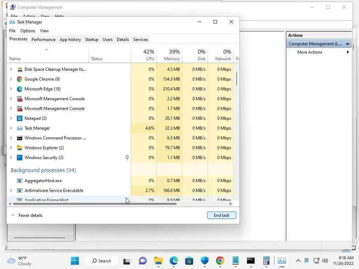Click the horizontal scrollbar right arrow
Viewport: 359px width, 269px height.
pos(231,204)
